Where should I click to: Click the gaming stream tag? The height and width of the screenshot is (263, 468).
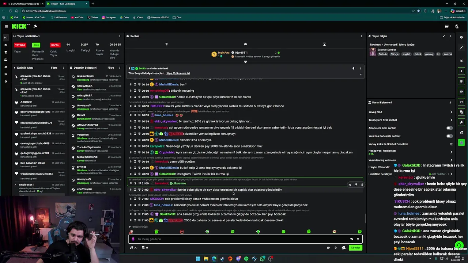coord(429,54)
